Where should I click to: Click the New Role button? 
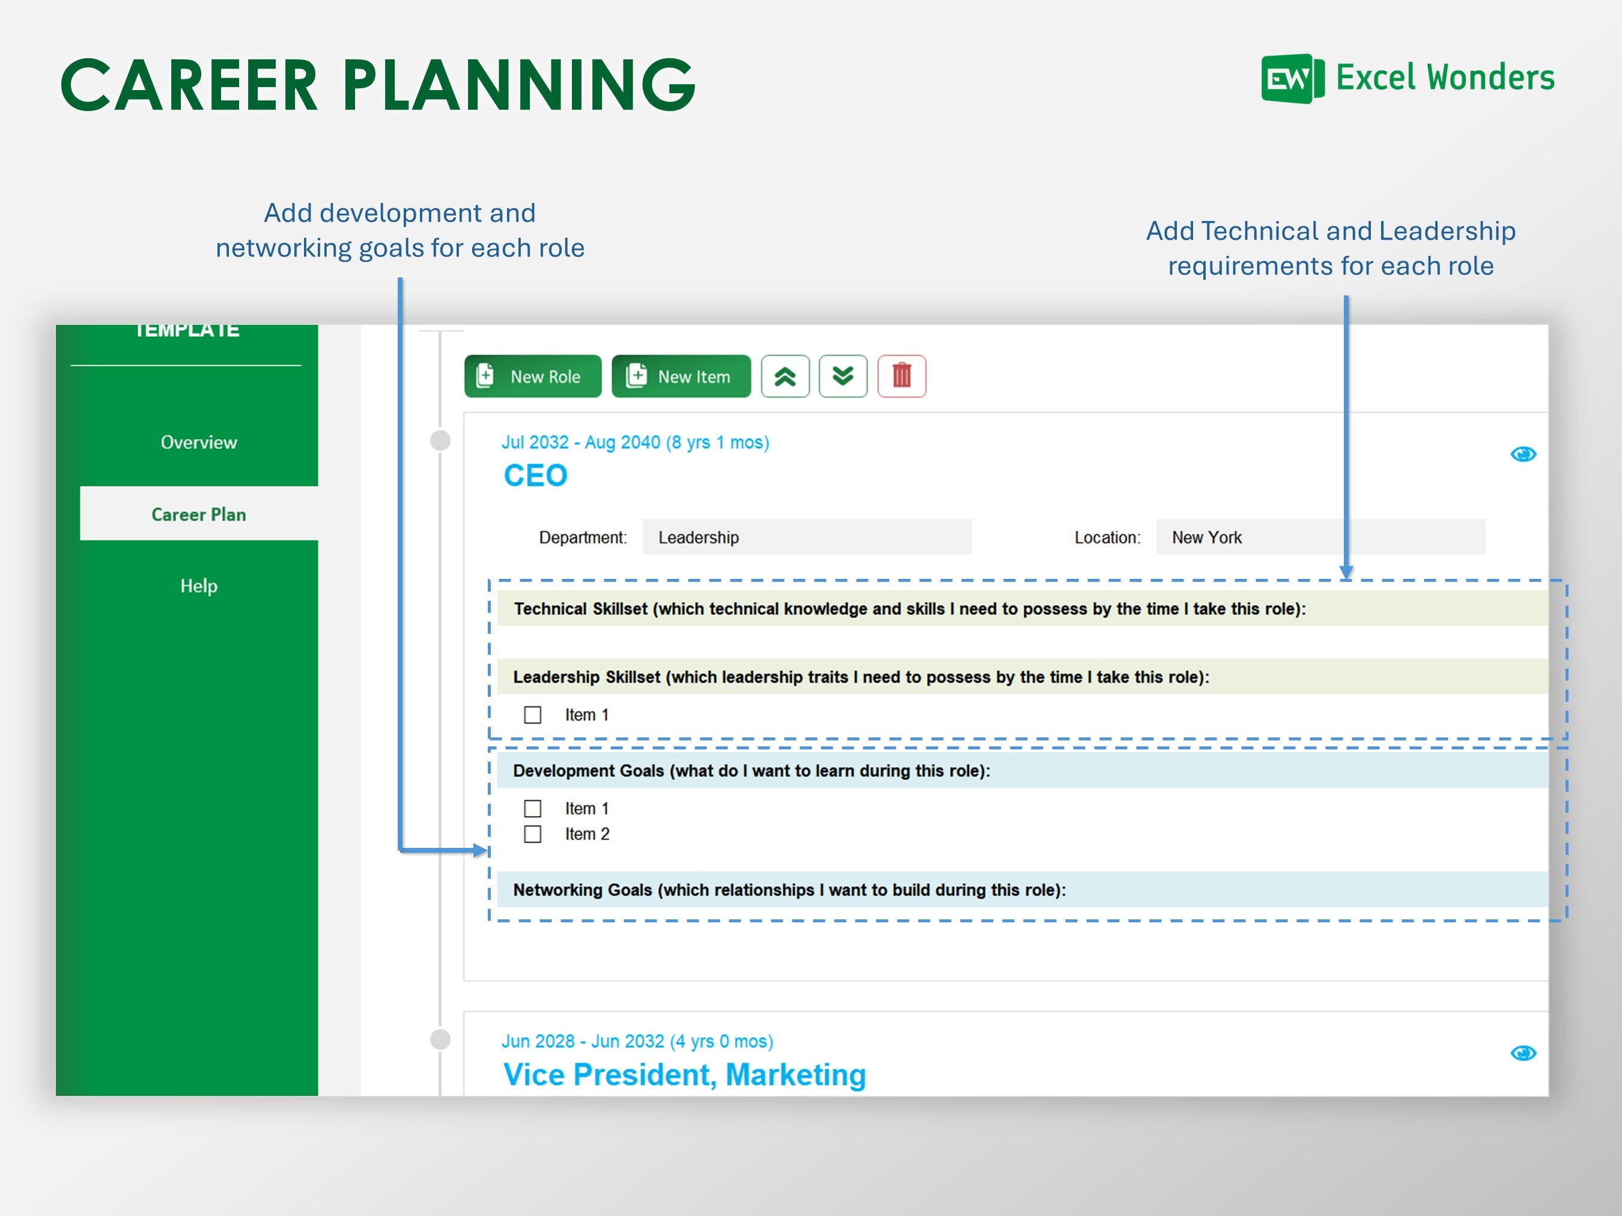532,376
